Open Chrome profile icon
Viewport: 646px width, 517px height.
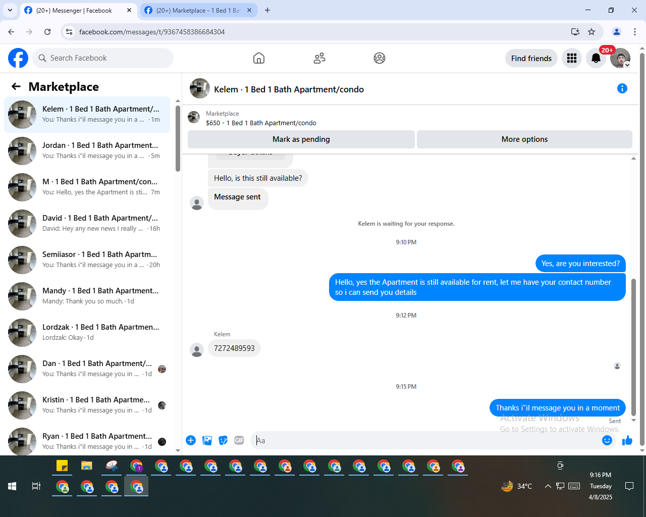pyautogui.click(x=617, y=32)
